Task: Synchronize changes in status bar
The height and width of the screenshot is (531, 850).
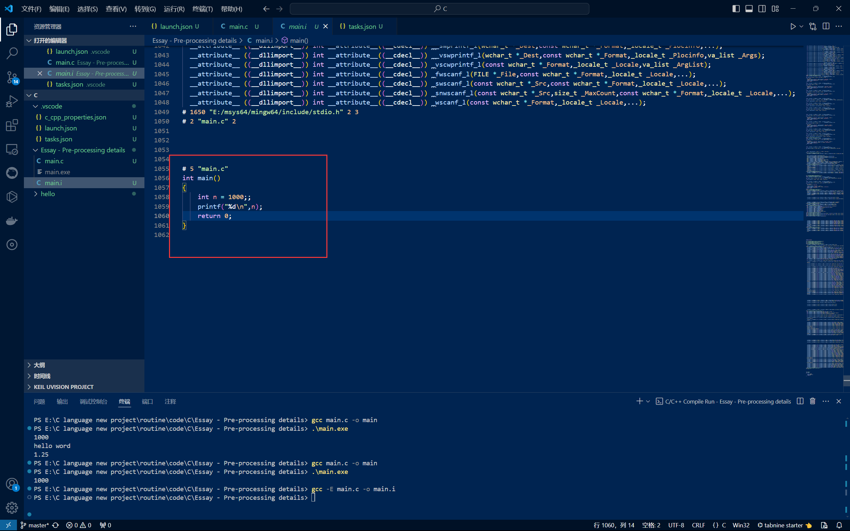Action: (56, 525)
